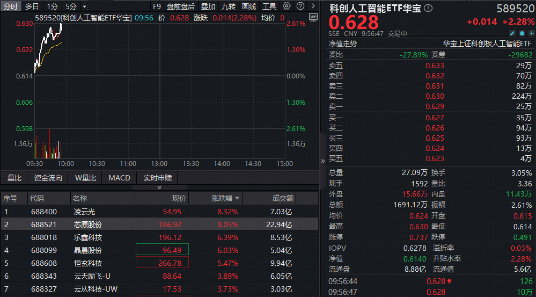The width and height of the screenshot is (536, 297).
Task: Click the 涨停 price 0.737
Action: point(418,237)
